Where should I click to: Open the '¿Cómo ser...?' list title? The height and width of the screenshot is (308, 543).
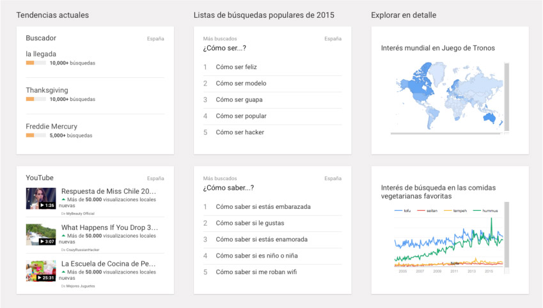(x=224, y=48)
